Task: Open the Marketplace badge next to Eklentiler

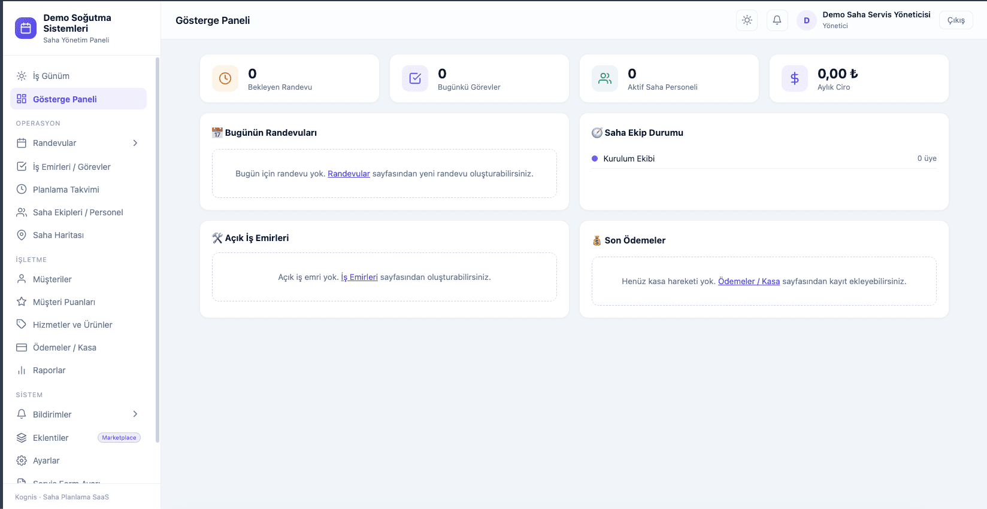Action: coord(119,438)
